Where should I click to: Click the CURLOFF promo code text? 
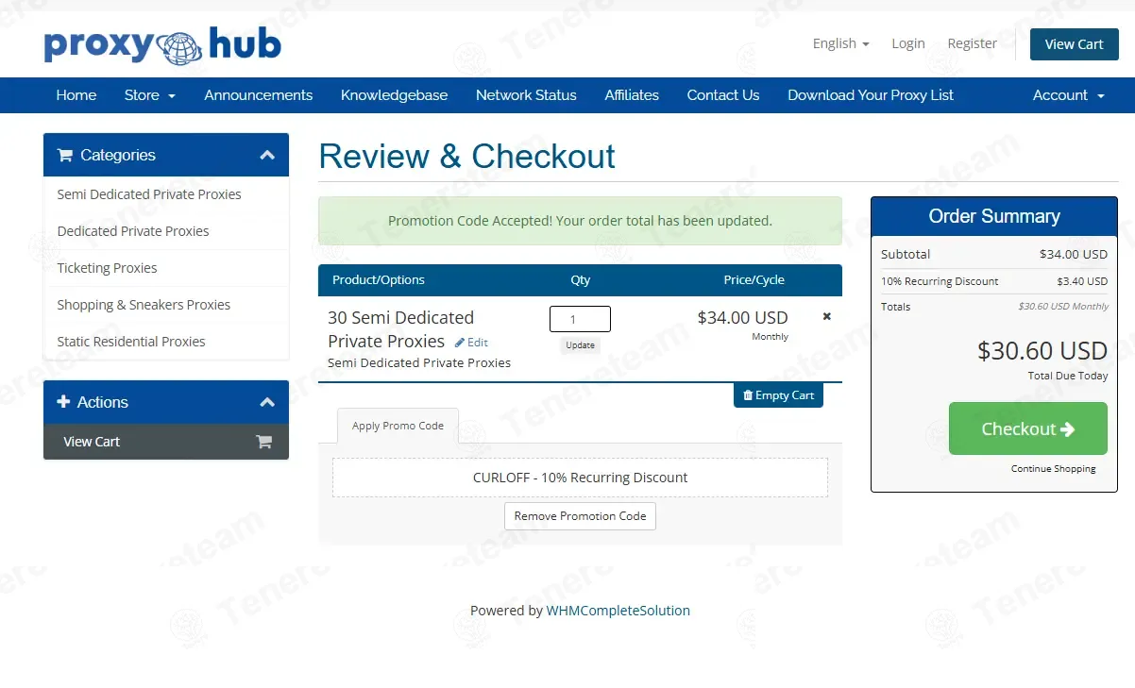(x=580, y=478)
